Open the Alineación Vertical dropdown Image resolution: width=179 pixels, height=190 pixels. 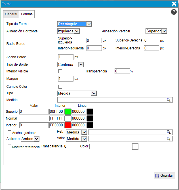[156, 31]
